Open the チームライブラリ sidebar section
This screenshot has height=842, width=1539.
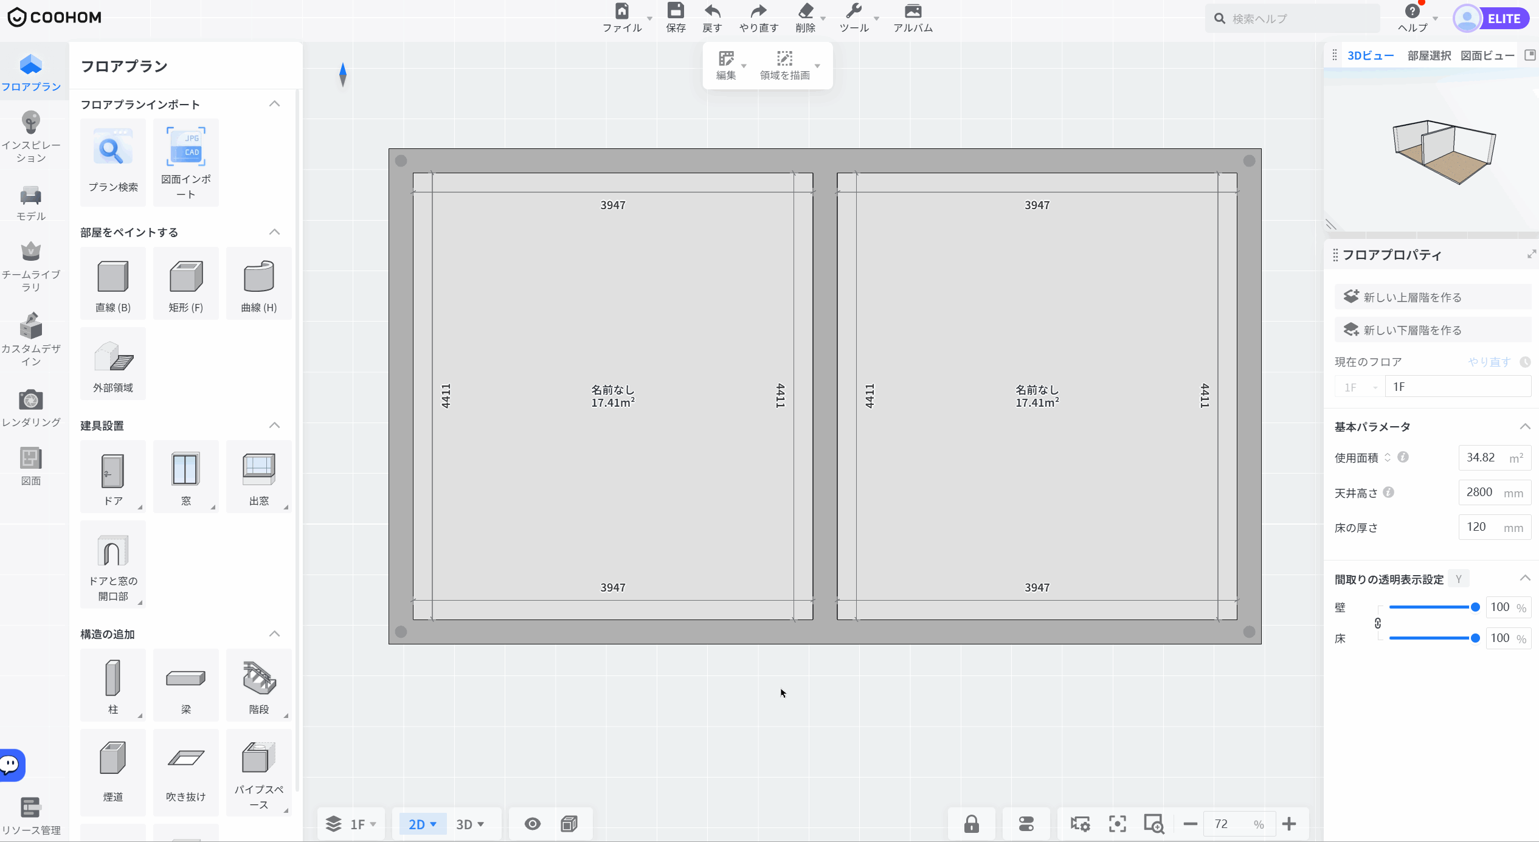point(31,267)
